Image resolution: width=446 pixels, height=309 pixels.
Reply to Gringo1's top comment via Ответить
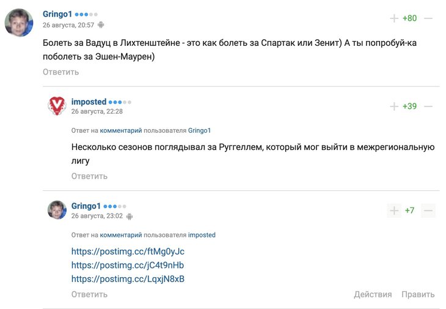tap(61, 72)
